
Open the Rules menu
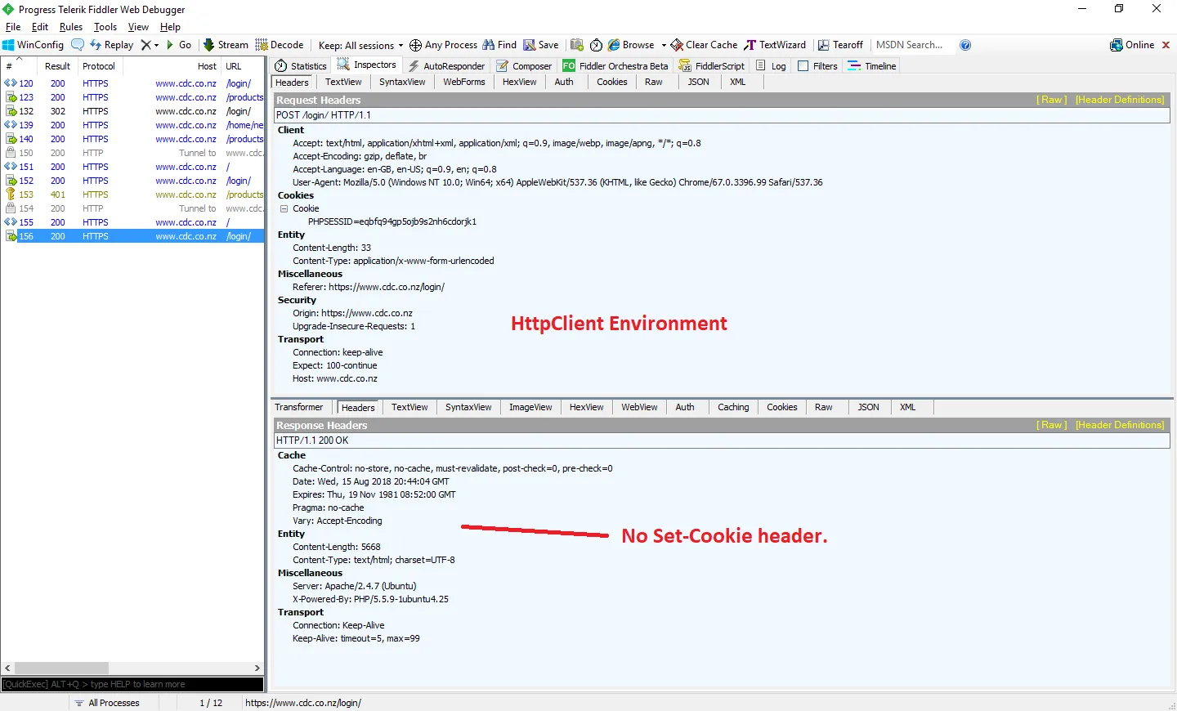tap(71, 27)
